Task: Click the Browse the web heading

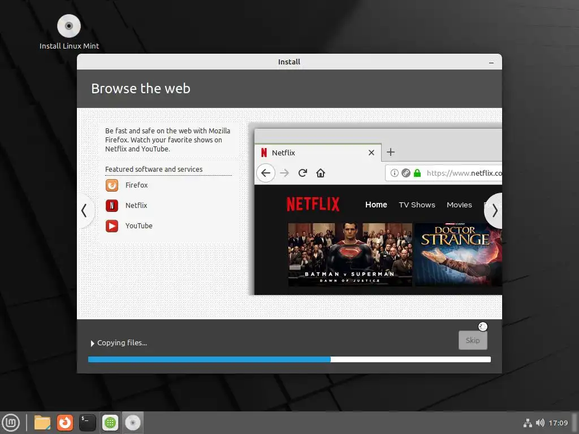Action: tap(141, 89)
